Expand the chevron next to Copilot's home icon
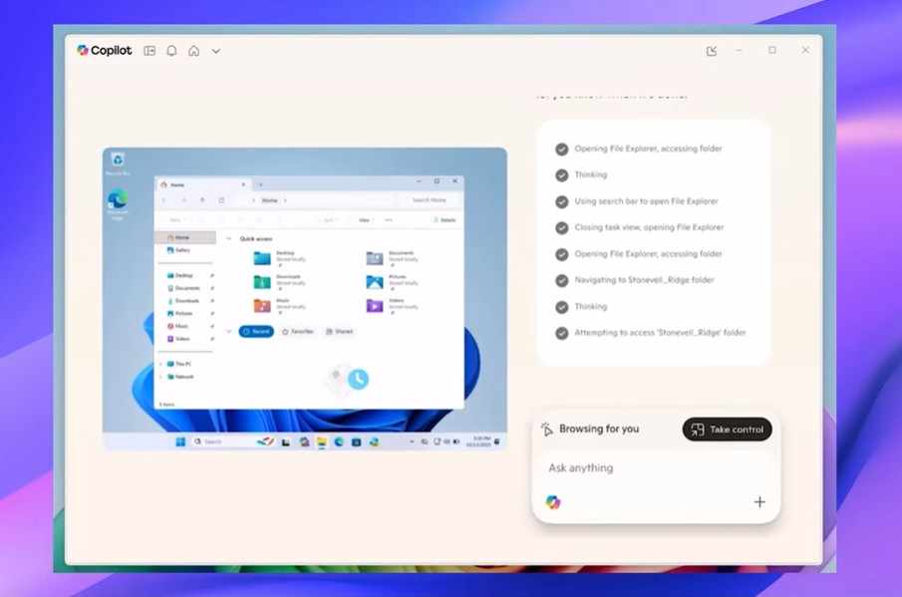The width and height of the screenshot is (902, 597). coord(216,50)
